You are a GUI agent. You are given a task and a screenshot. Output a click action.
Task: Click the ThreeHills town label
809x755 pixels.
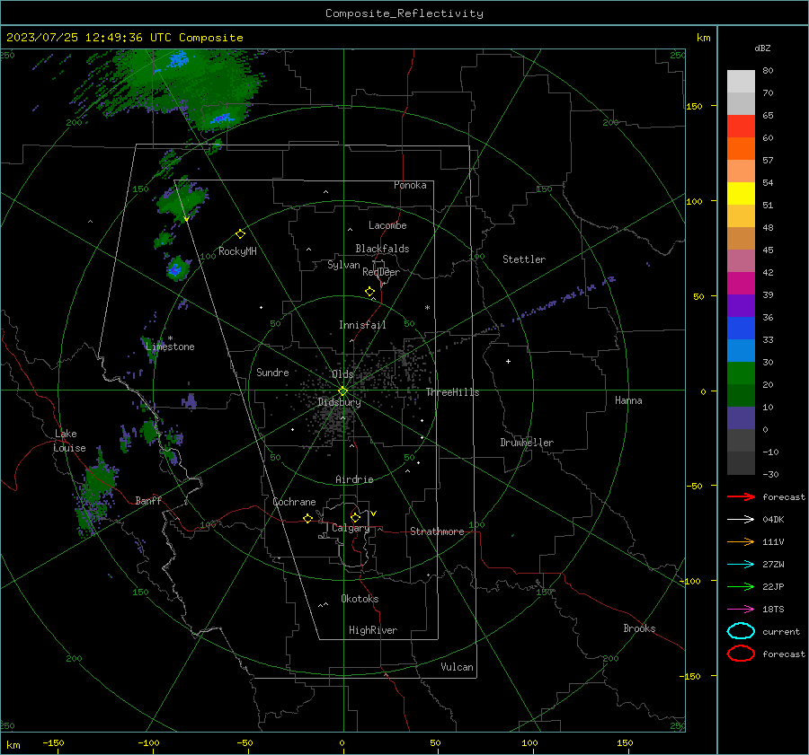click(x=452, y=392)
